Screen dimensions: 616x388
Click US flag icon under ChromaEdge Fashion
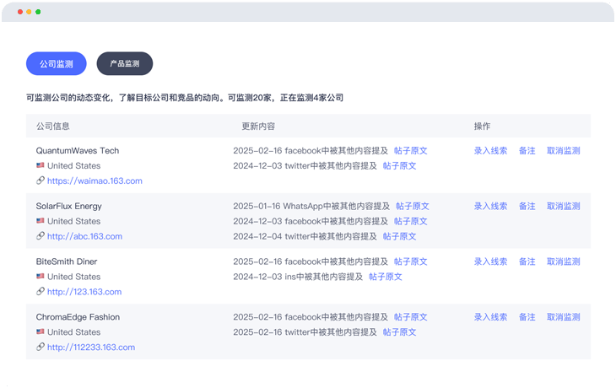[41, 332]
